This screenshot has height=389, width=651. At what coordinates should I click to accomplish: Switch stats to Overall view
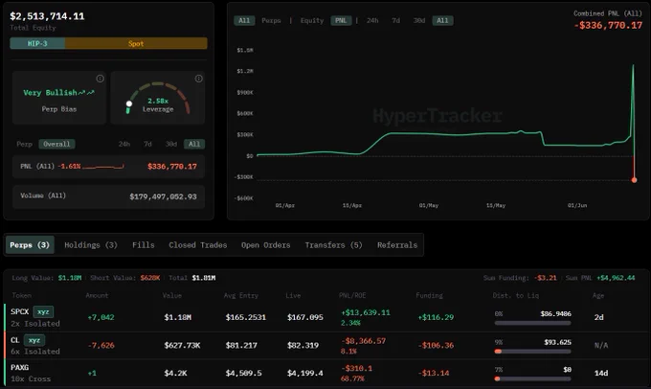(56, 145)
